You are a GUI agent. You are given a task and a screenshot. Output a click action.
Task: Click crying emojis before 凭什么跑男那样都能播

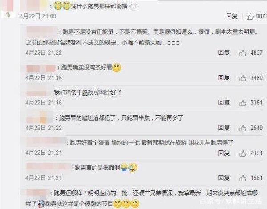tap(62, 6)
